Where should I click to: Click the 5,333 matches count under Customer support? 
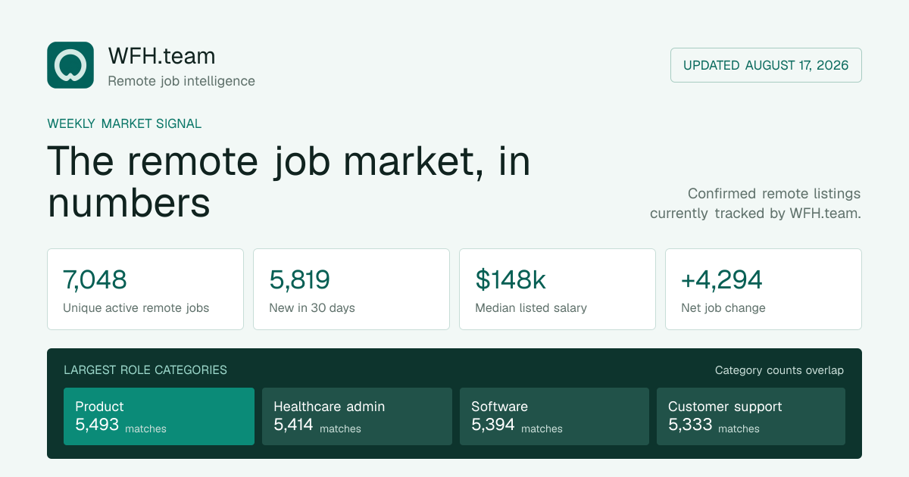(x=714, y=426)
